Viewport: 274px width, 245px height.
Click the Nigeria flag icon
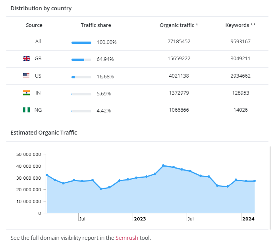point(26,110)
